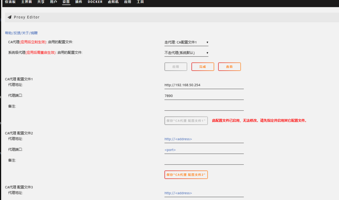Viewport: 339px width, 200px height.
Task: Open the 虚拟机 VMs menu
Action: (113, 2)
